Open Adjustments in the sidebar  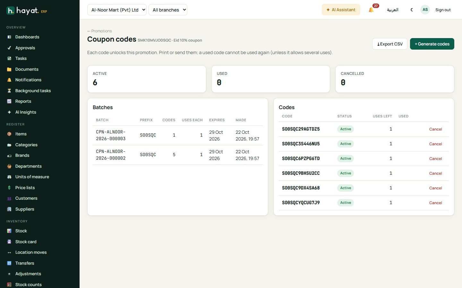28,274
